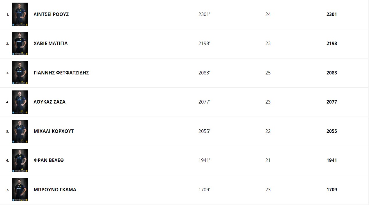Select the 2301' minutes value
This screenshot has width=369, height=205.
[x=204, y=14]
